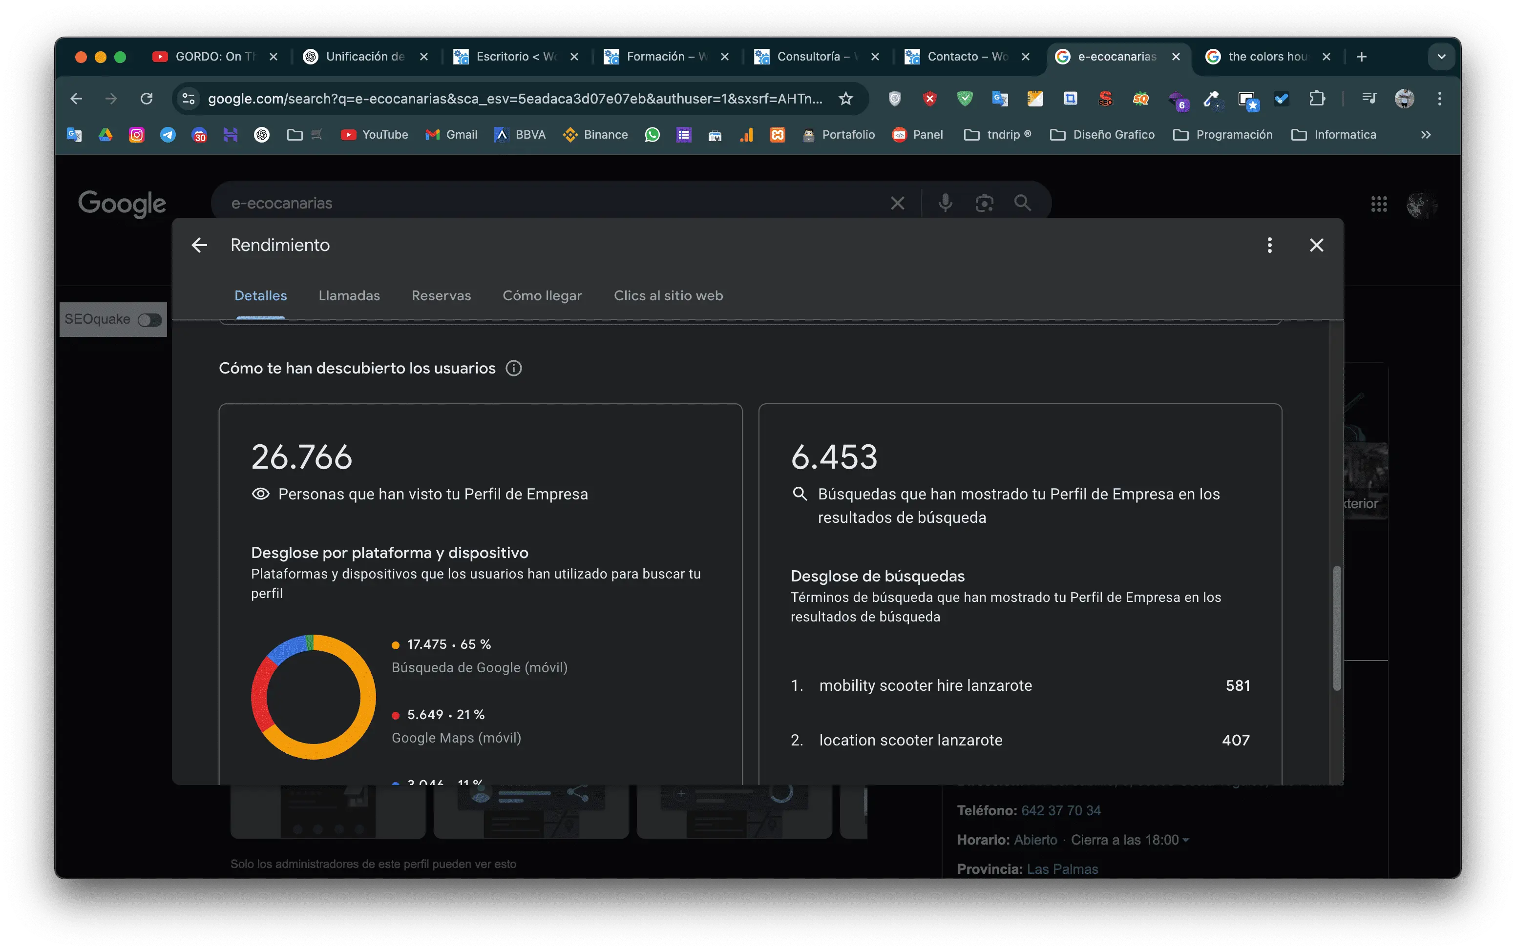This screenshot has width=1516, height=951.
Task: Select the location scooter lanzarote row
Action: click(x=1020, y=740)
